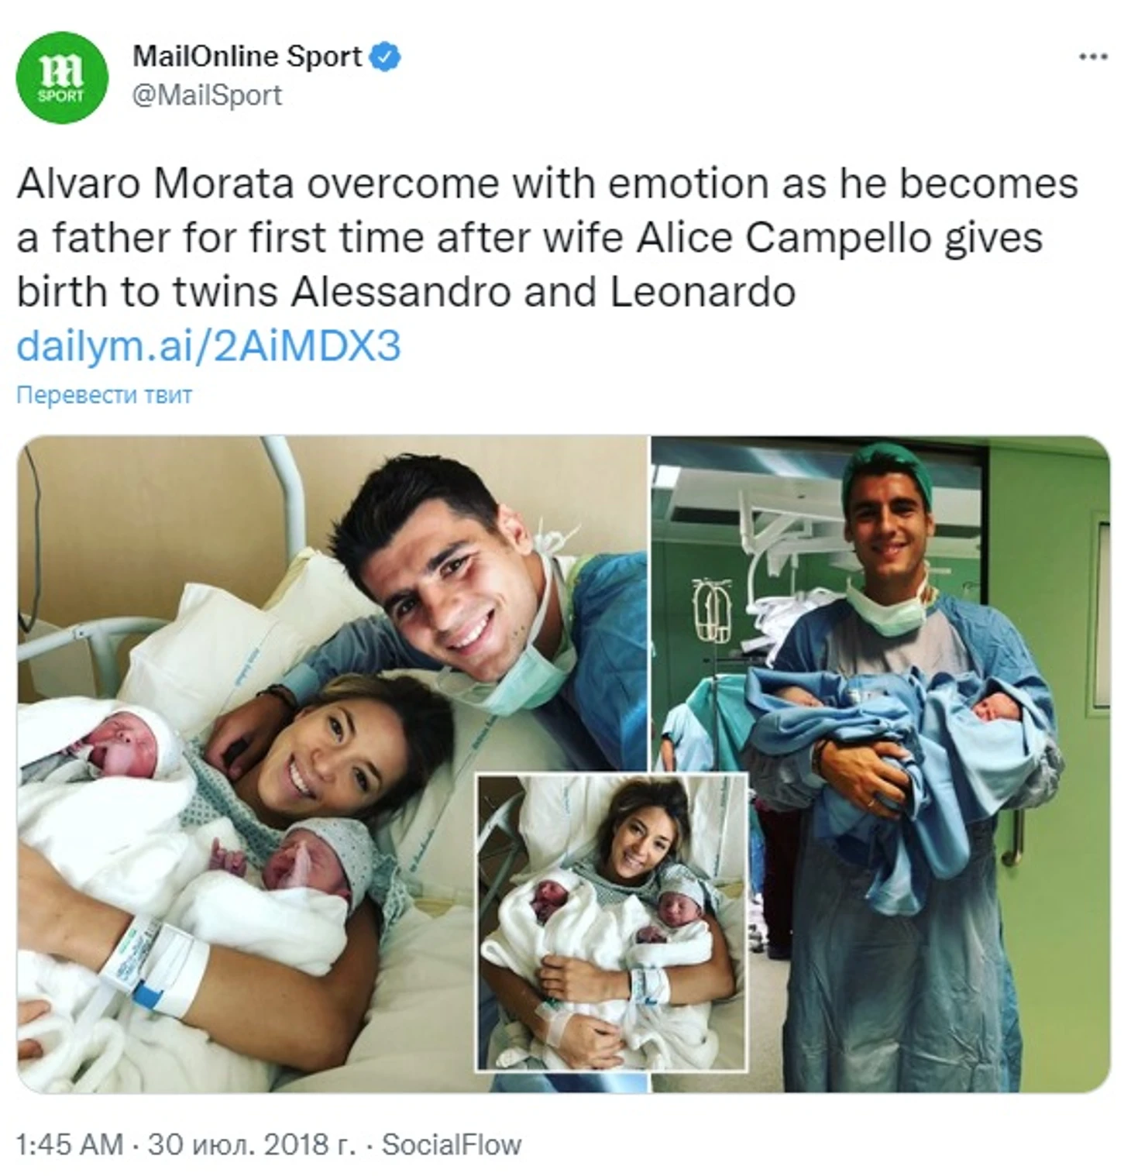1131x1176 pixels.
Task: Open the three-dot more options menu
Action: tap(1093, 57)
